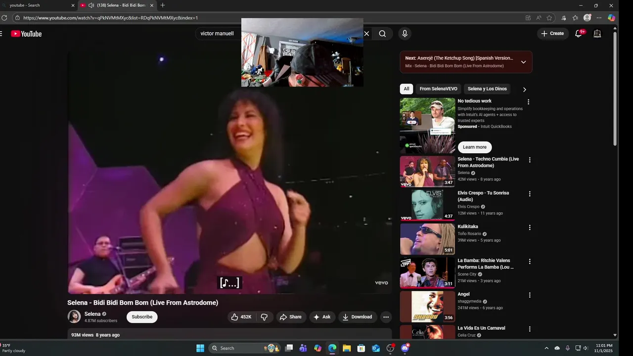Open Windows Start menu
The width and height of the screenshot is (633, 356).
(200, 348)
